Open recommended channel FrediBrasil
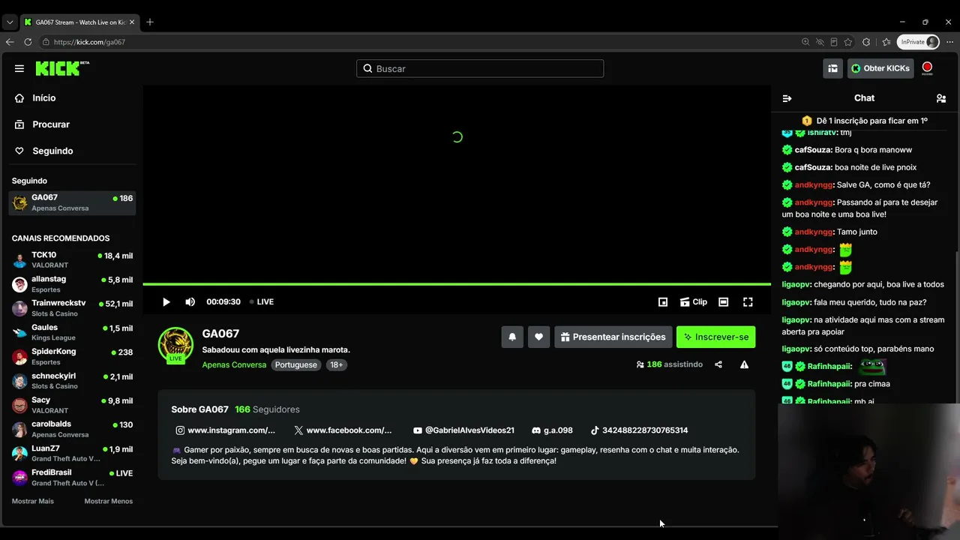This screenshot has width=960, height=540. [x=72, y=477]
